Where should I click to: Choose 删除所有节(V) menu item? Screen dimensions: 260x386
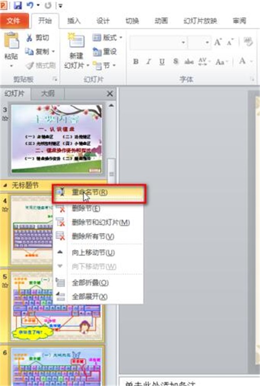pos(98,236)
